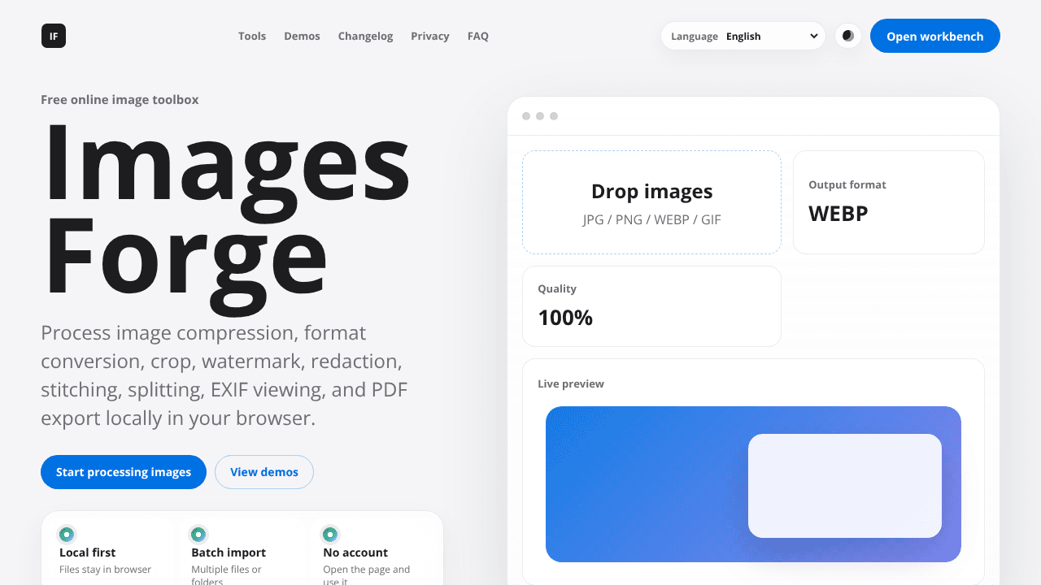Click the Live preview gradient image
1041x585 pixels.
(753, 484)
